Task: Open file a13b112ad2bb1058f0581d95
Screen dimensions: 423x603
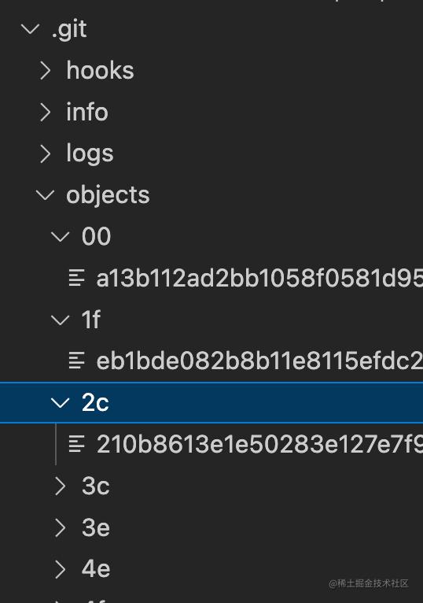Action: (259, 278)
